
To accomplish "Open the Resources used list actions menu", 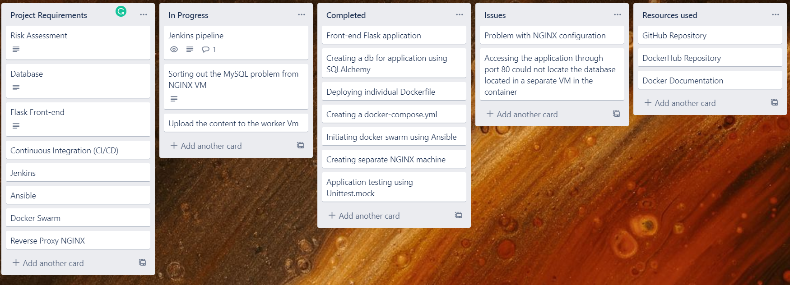I will pyautogui.click(x=776, y=15).
